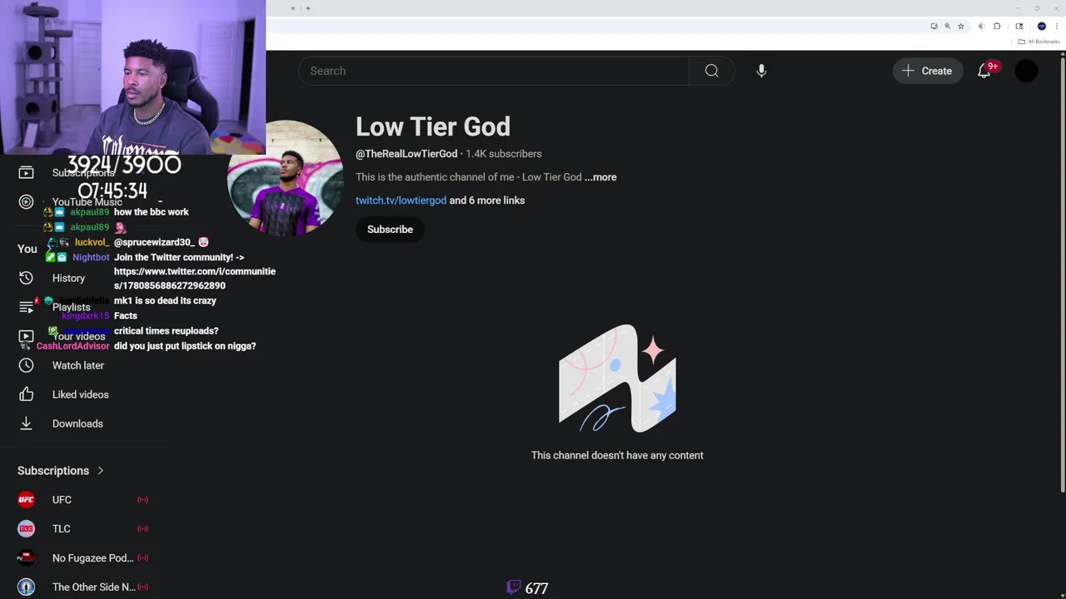The image size is (1066, 599).
Task: Click the Downloads arrow icon
Action: coord(26,423)
